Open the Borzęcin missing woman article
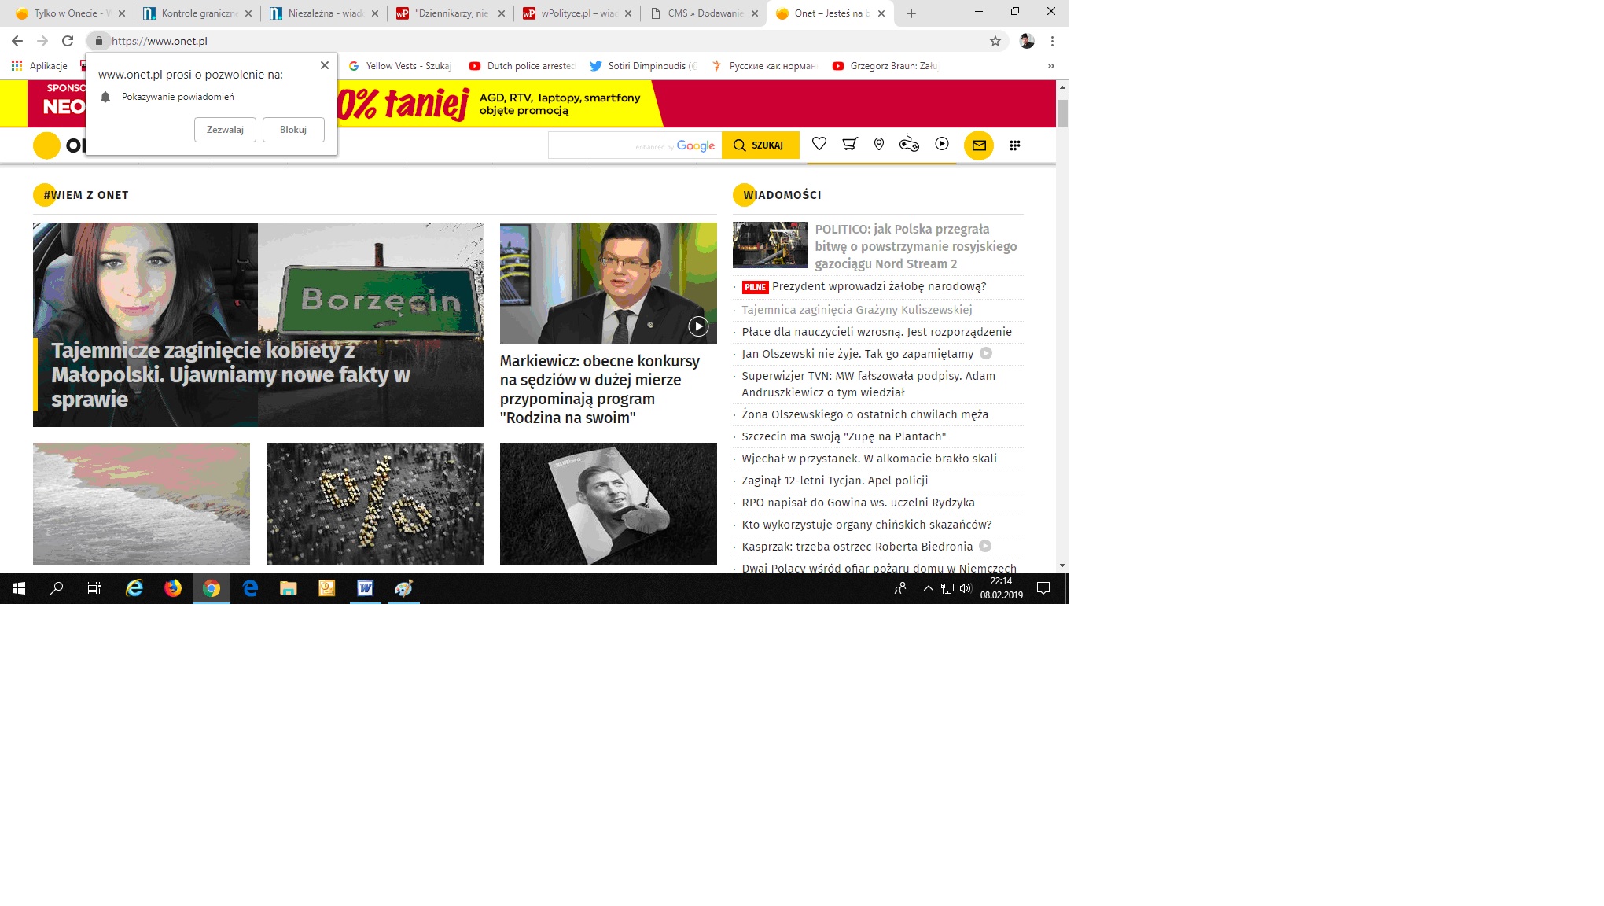Screen dimensions: 1604x906 [258, 325]
